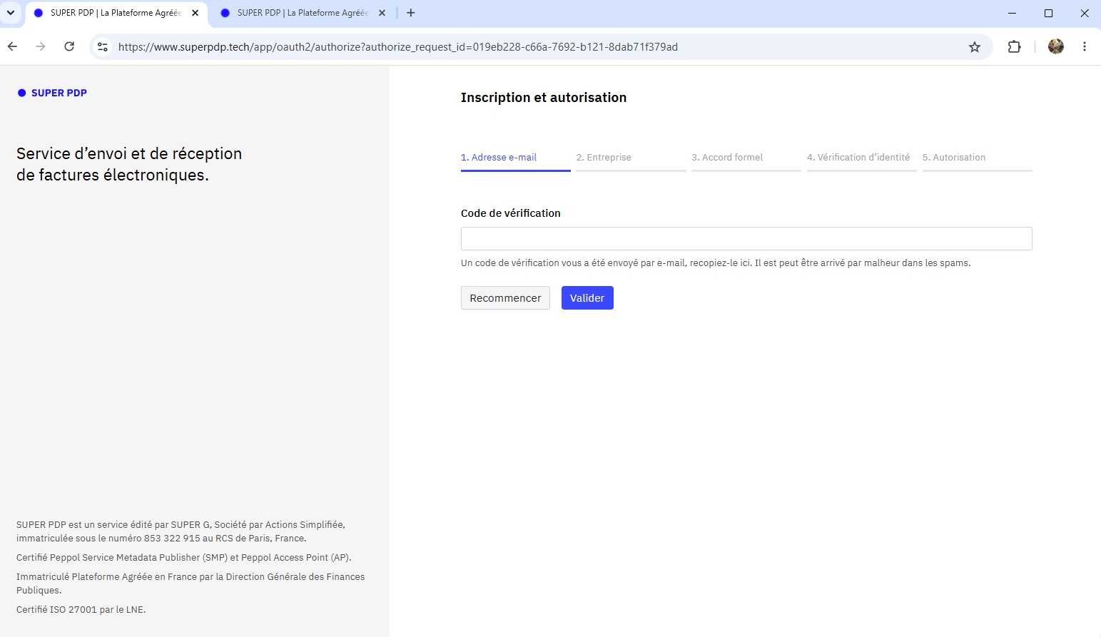Select the first SUPER PDP browser tab

coord(116,13)
